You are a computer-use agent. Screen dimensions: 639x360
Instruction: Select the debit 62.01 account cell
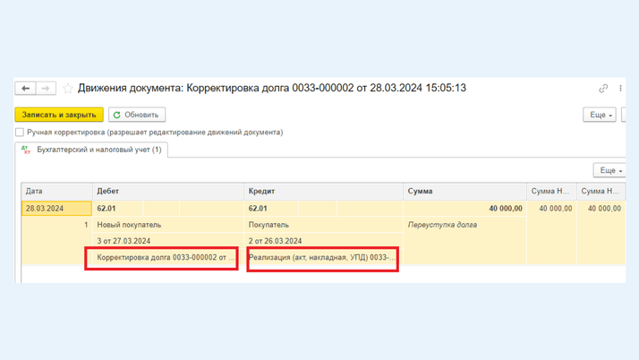pos(117,209)
